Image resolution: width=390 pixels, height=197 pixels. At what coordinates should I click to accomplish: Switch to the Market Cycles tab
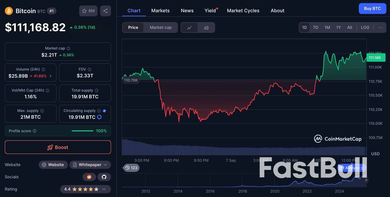tap(243, 11)
